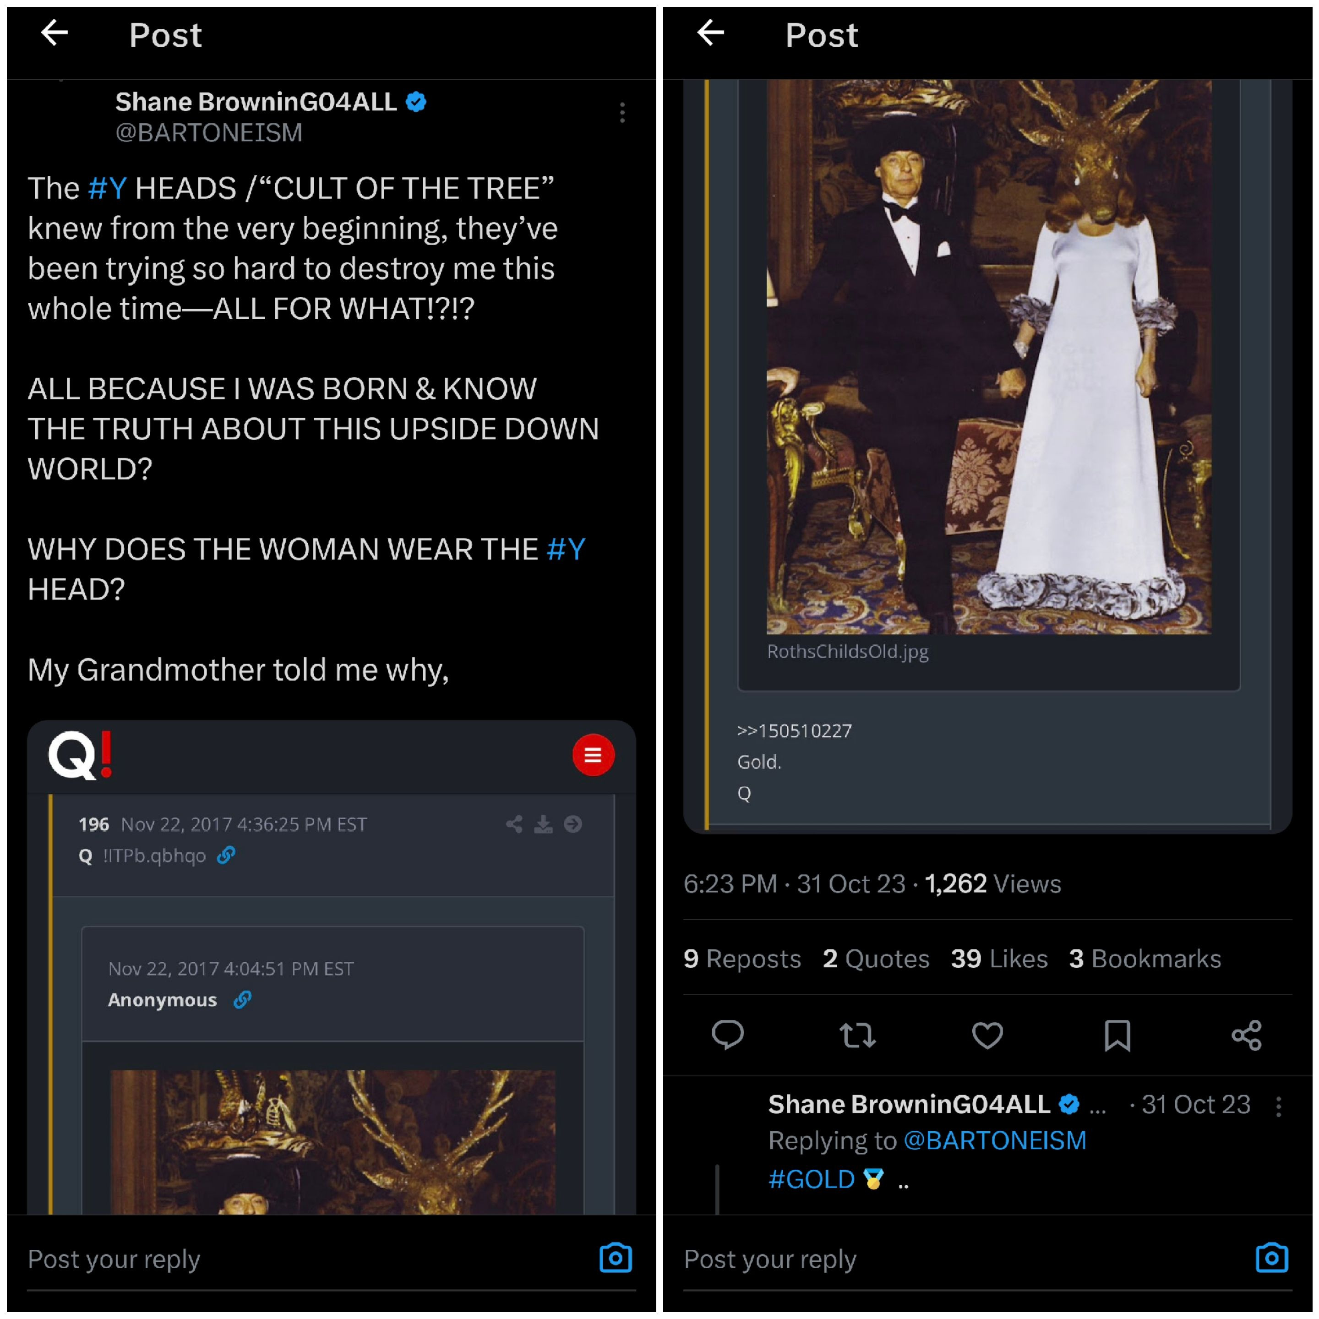The height and width of the screenshot is (1319, 1319).
Task: Open the red hamburger menu in Q card
Action: point(593,754)
